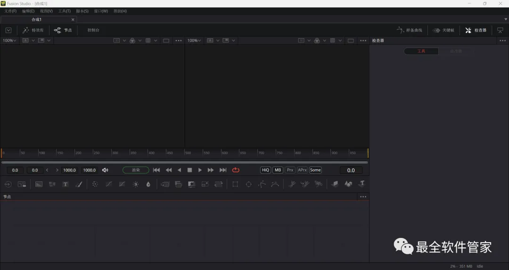Viewport: 509px width, 270px height.
Task: Add a pEmitter particle node
Action: click(292, 184)
